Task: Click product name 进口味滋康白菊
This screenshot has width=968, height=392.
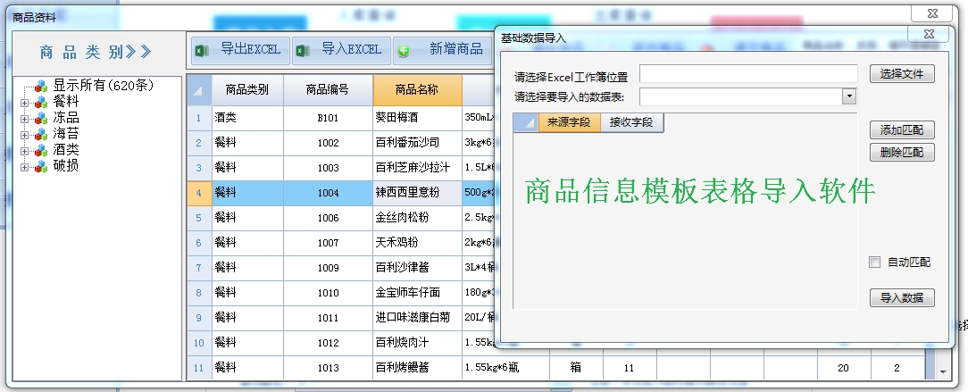Action: click(x=413, y=317)
